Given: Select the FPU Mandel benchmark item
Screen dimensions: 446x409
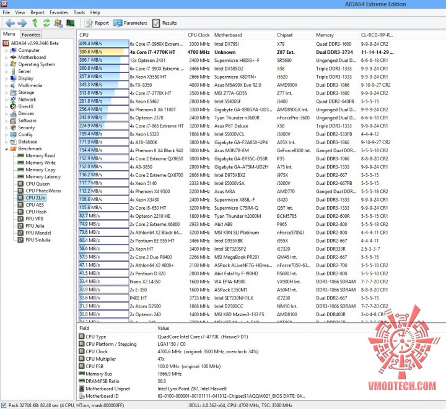Looking at the screenshot, I should click(x=34, y=233).
